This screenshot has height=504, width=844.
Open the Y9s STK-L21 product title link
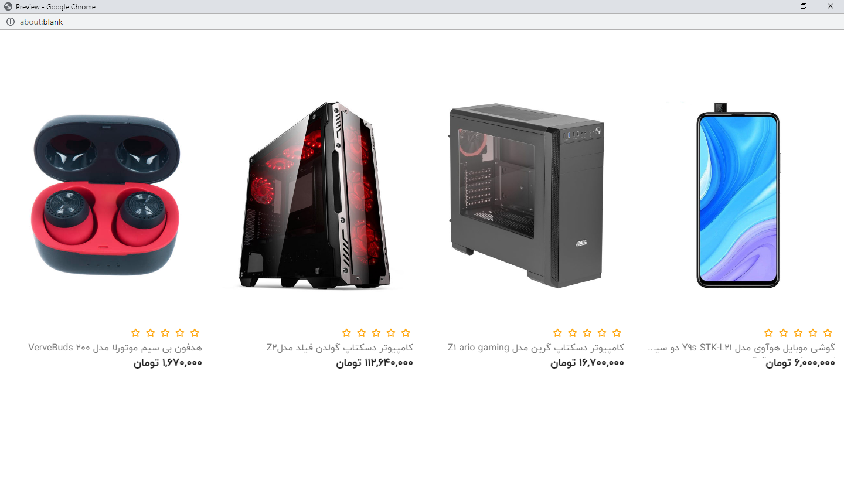pos(741,348)
